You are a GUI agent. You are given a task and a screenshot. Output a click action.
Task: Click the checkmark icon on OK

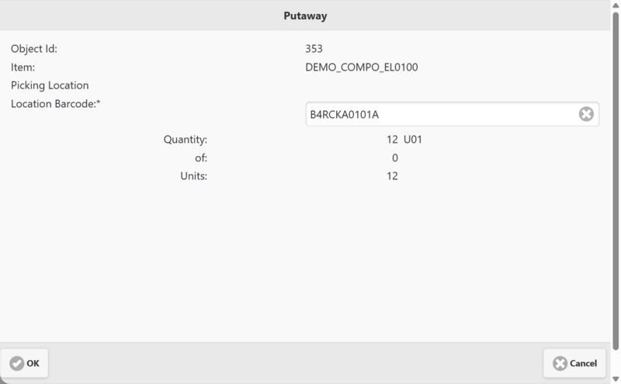[x=16, y=363]
